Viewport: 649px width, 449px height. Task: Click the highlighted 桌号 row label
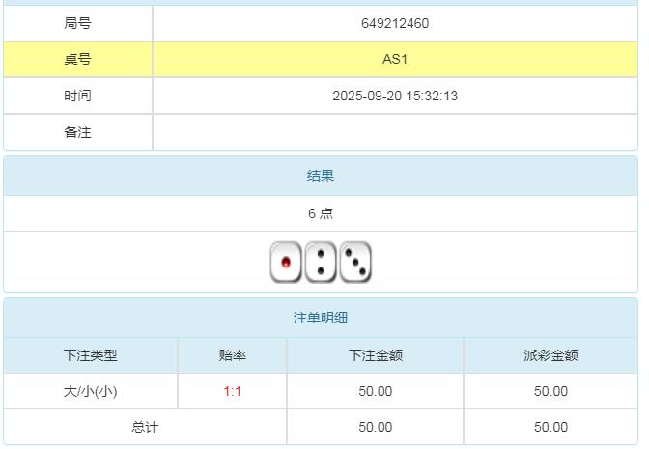[77, 59]
